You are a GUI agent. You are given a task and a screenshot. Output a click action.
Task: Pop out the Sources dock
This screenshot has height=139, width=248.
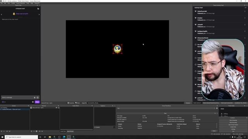[x=59, y=106]
